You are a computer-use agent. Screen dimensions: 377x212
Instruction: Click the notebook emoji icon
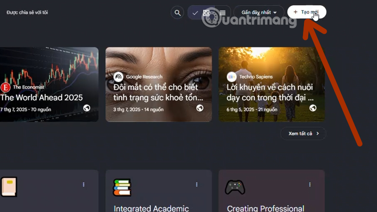9,187
